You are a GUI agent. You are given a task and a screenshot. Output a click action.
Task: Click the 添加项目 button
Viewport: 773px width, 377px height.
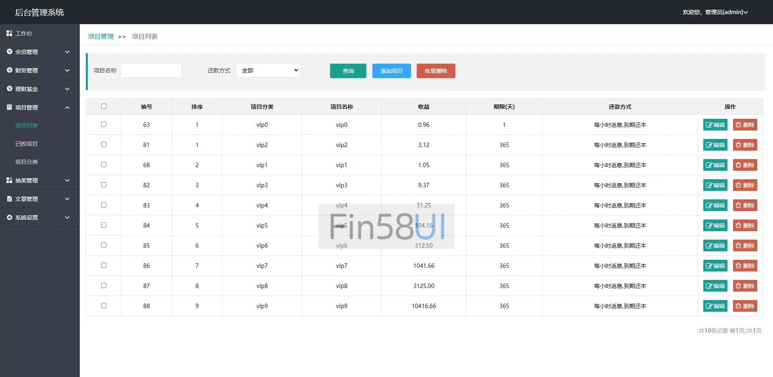click(391, 71)
